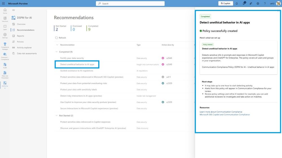
Task: Select Activity explorer menu item
Action: coord(24,48)
